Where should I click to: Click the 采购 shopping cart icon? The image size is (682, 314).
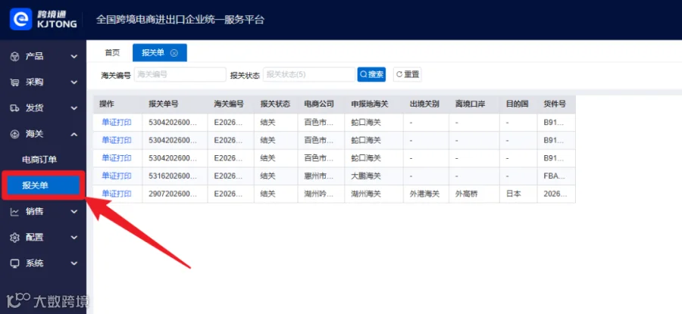tap(15, 82)
